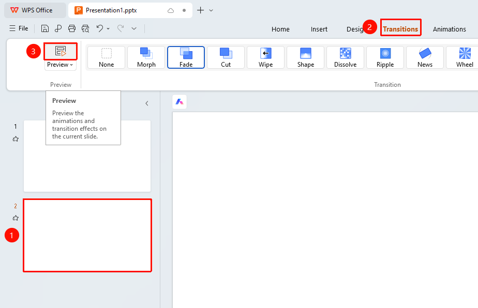Click the cloud sync icon on the Presentation1.pptx tab
The image size is (478, 308).
point(171,10)
